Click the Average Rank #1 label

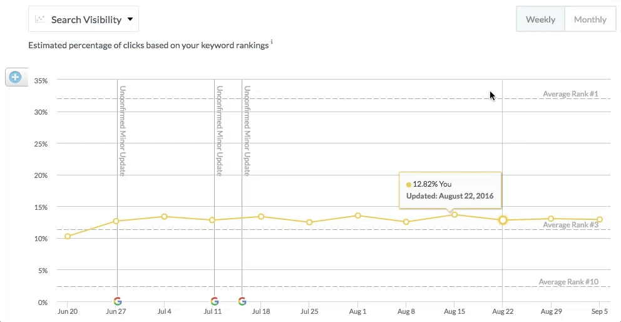pyautogui.click(x=570, y=94)
